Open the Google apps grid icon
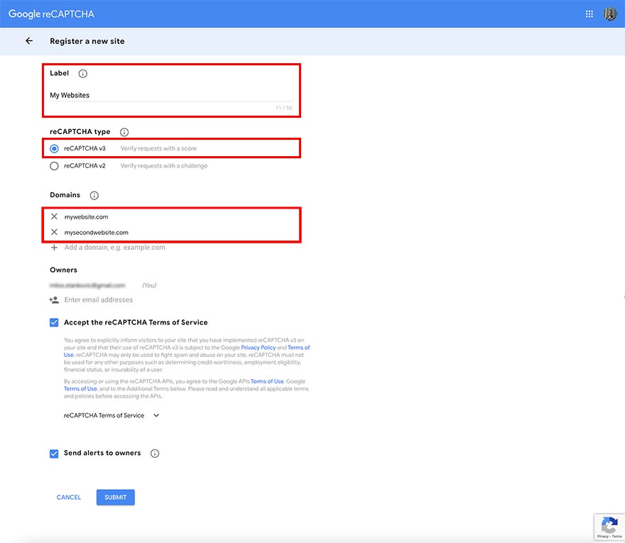This screenshot has height=543, width=625. point(589,14)
